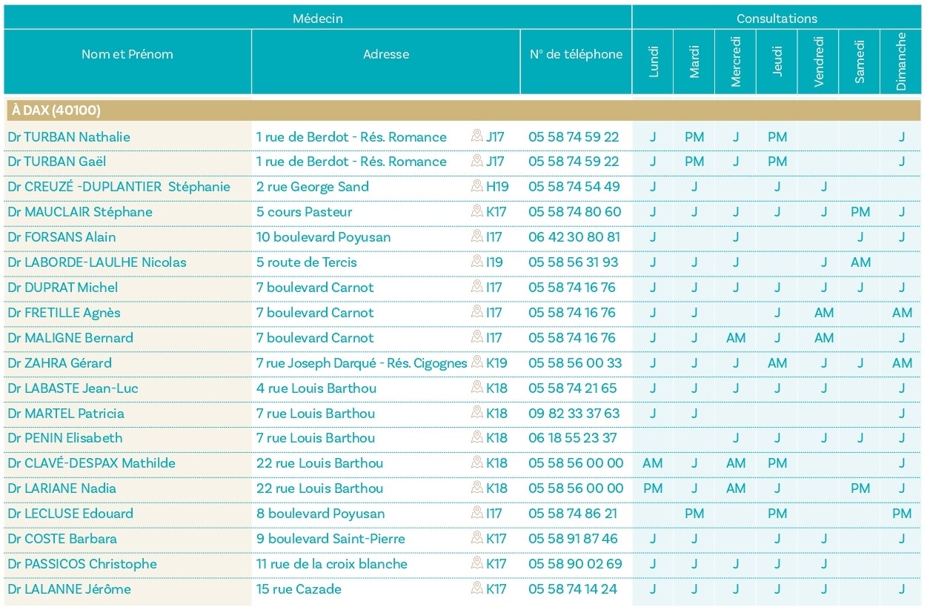Click the map pin next to 11 rue de la croix blanche

click(477, 563)
